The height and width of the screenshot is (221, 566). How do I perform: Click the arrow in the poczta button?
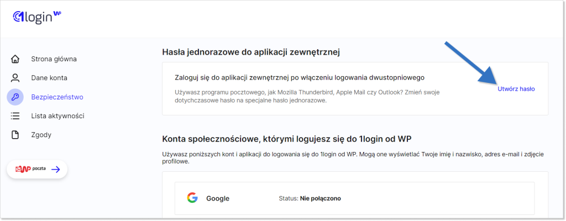point(56,170)
